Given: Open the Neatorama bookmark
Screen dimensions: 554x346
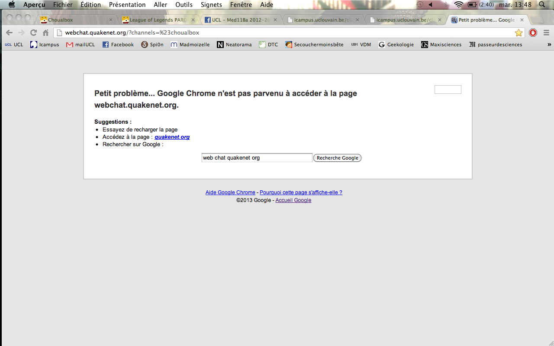Looking at the screenshot, I should click(234, 45).
